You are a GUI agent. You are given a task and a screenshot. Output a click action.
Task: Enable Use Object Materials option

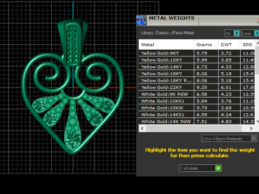(229, 138)
